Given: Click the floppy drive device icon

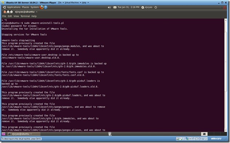Looking at the screenshot, I should point(184,139).
